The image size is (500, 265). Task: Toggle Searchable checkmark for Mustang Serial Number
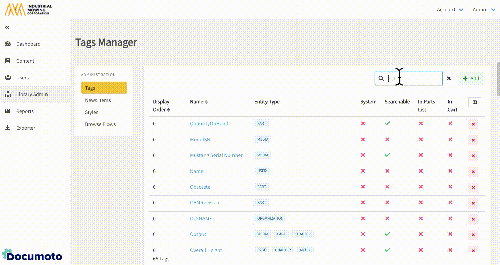387,155
